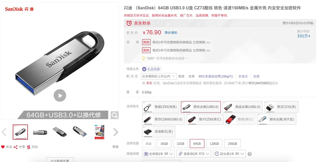Open the 北京朝阳区三环以内 delivery address dropdown
Image resolution: width=320 pixels, height=162 pixels.
(159, 76)
